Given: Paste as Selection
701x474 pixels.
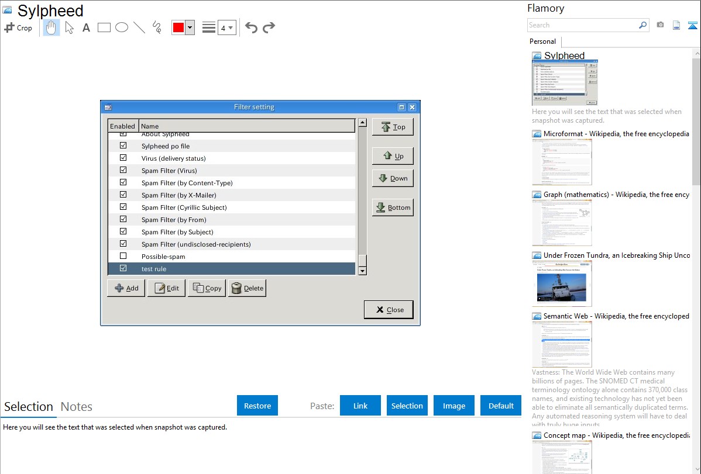Looking at the screenshot, I should point(407,406).
